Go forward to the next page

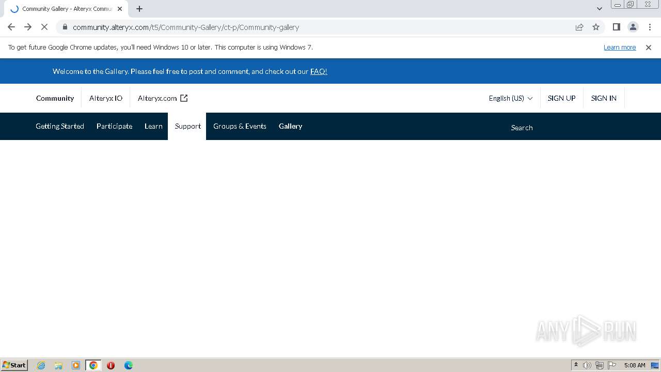(x=28, y=27)
